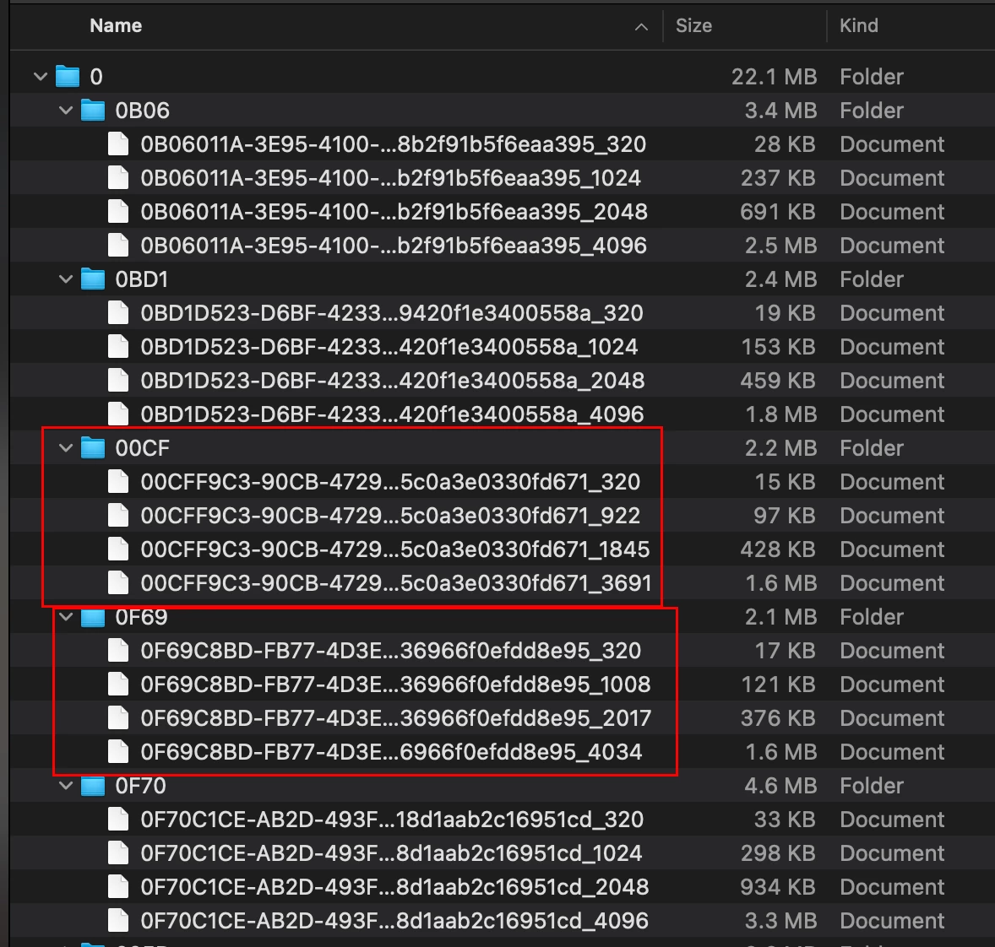Viewport: 995px width, 947px height.
Task: Select file name 0B06011A ending in _2048
Action: coord(394,211)
